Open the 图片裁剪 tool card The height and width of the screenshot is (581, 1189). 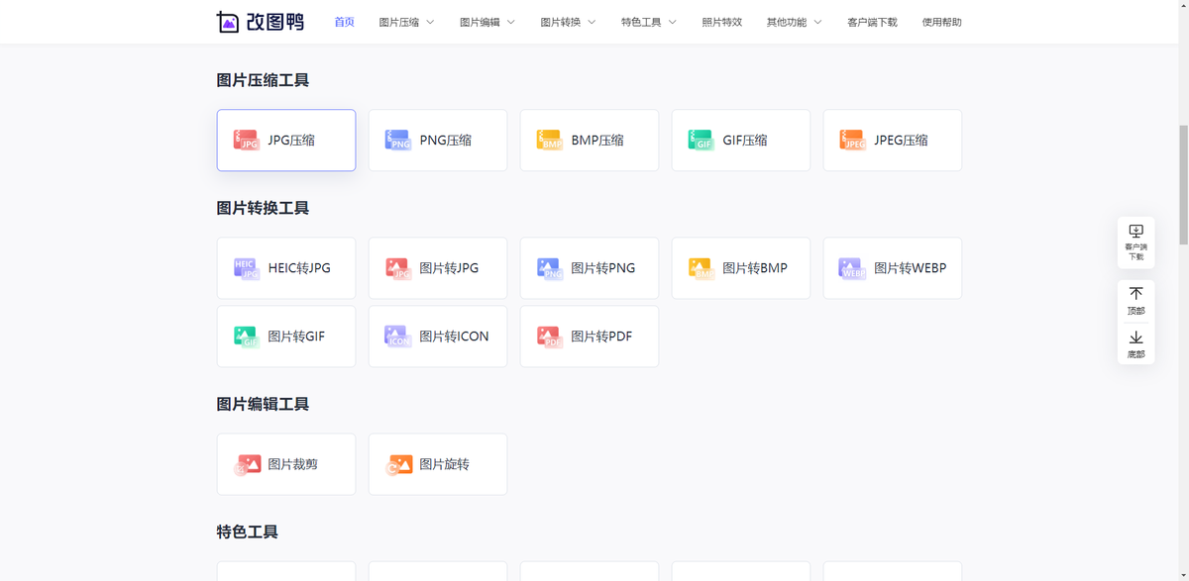(x=286, y=464)
